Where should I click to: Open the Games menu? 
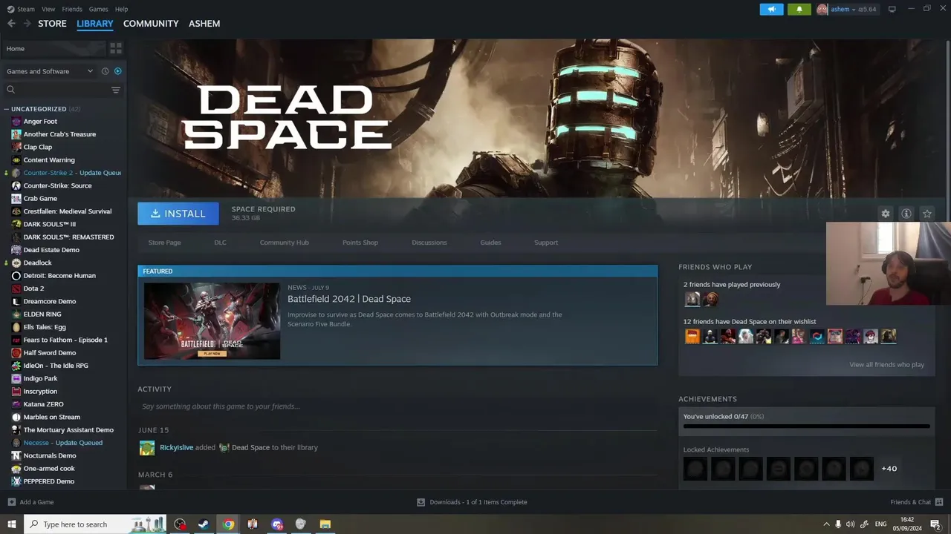pyautogui.click(x=98, y=9)
